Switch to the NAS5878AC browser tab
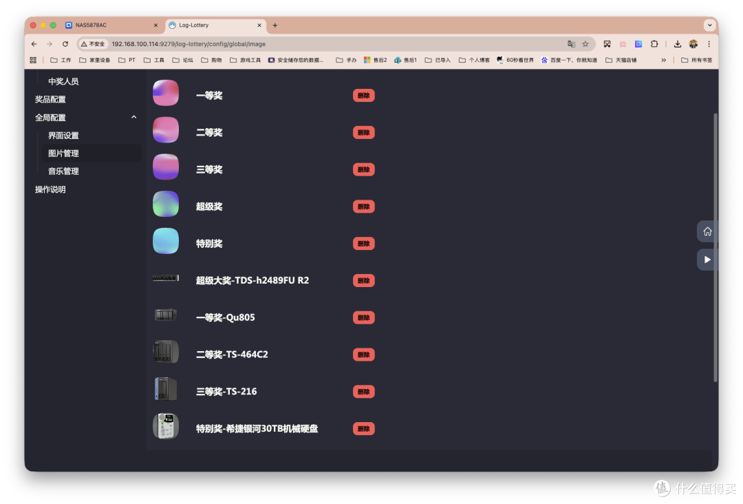 [111, 25]
